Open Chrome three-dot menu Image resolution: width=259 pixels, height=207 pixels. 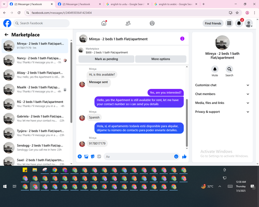(254, 12)
